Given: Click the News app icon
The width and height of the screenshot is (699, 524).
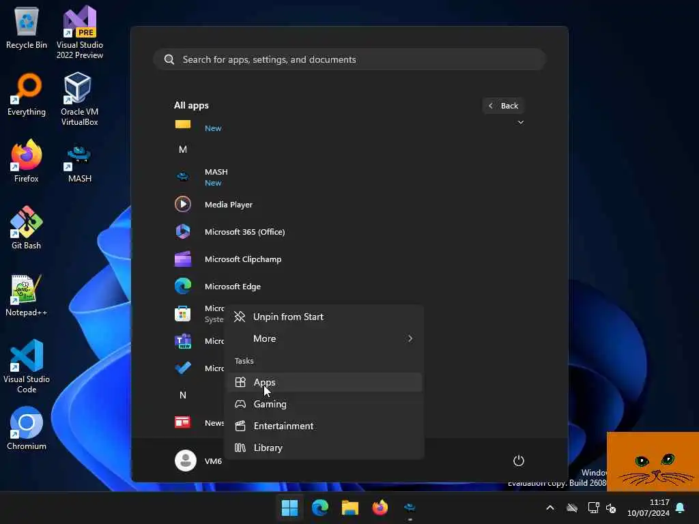Looking at the screenshot, I should tap(183, 422).
